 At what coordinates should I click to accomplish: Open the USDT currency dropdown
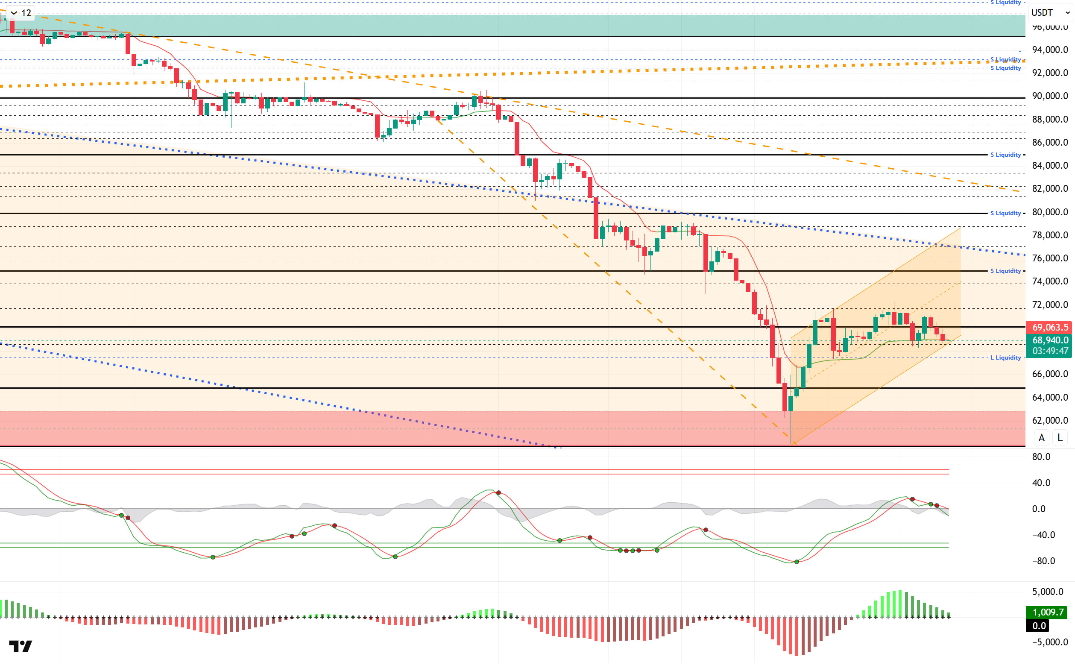point(1050,13)
